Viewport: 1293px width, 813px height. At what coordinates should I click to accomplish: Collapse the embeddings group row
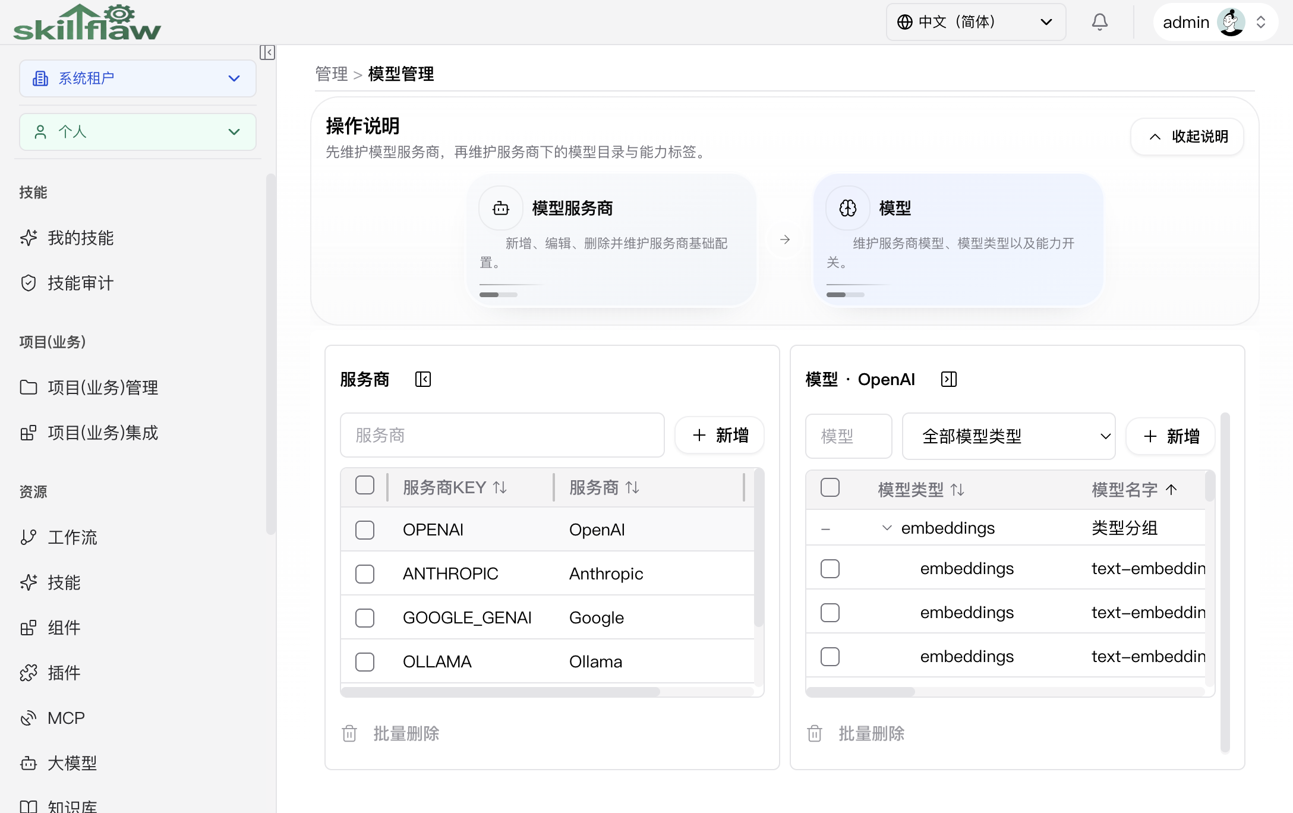887,528
